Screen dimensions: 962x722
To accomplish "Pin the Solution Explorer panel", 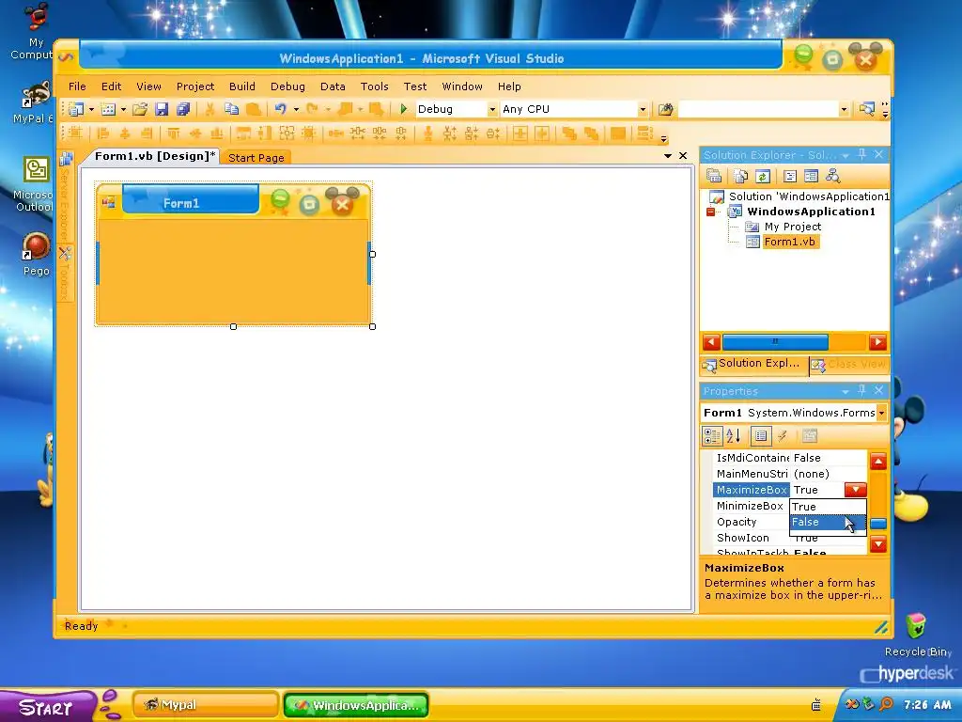I will point(862,155).
